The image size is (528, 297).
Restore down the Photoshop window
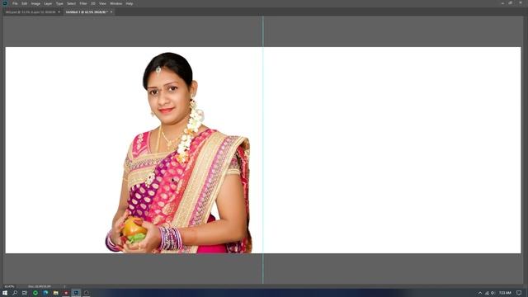(511, 3)
